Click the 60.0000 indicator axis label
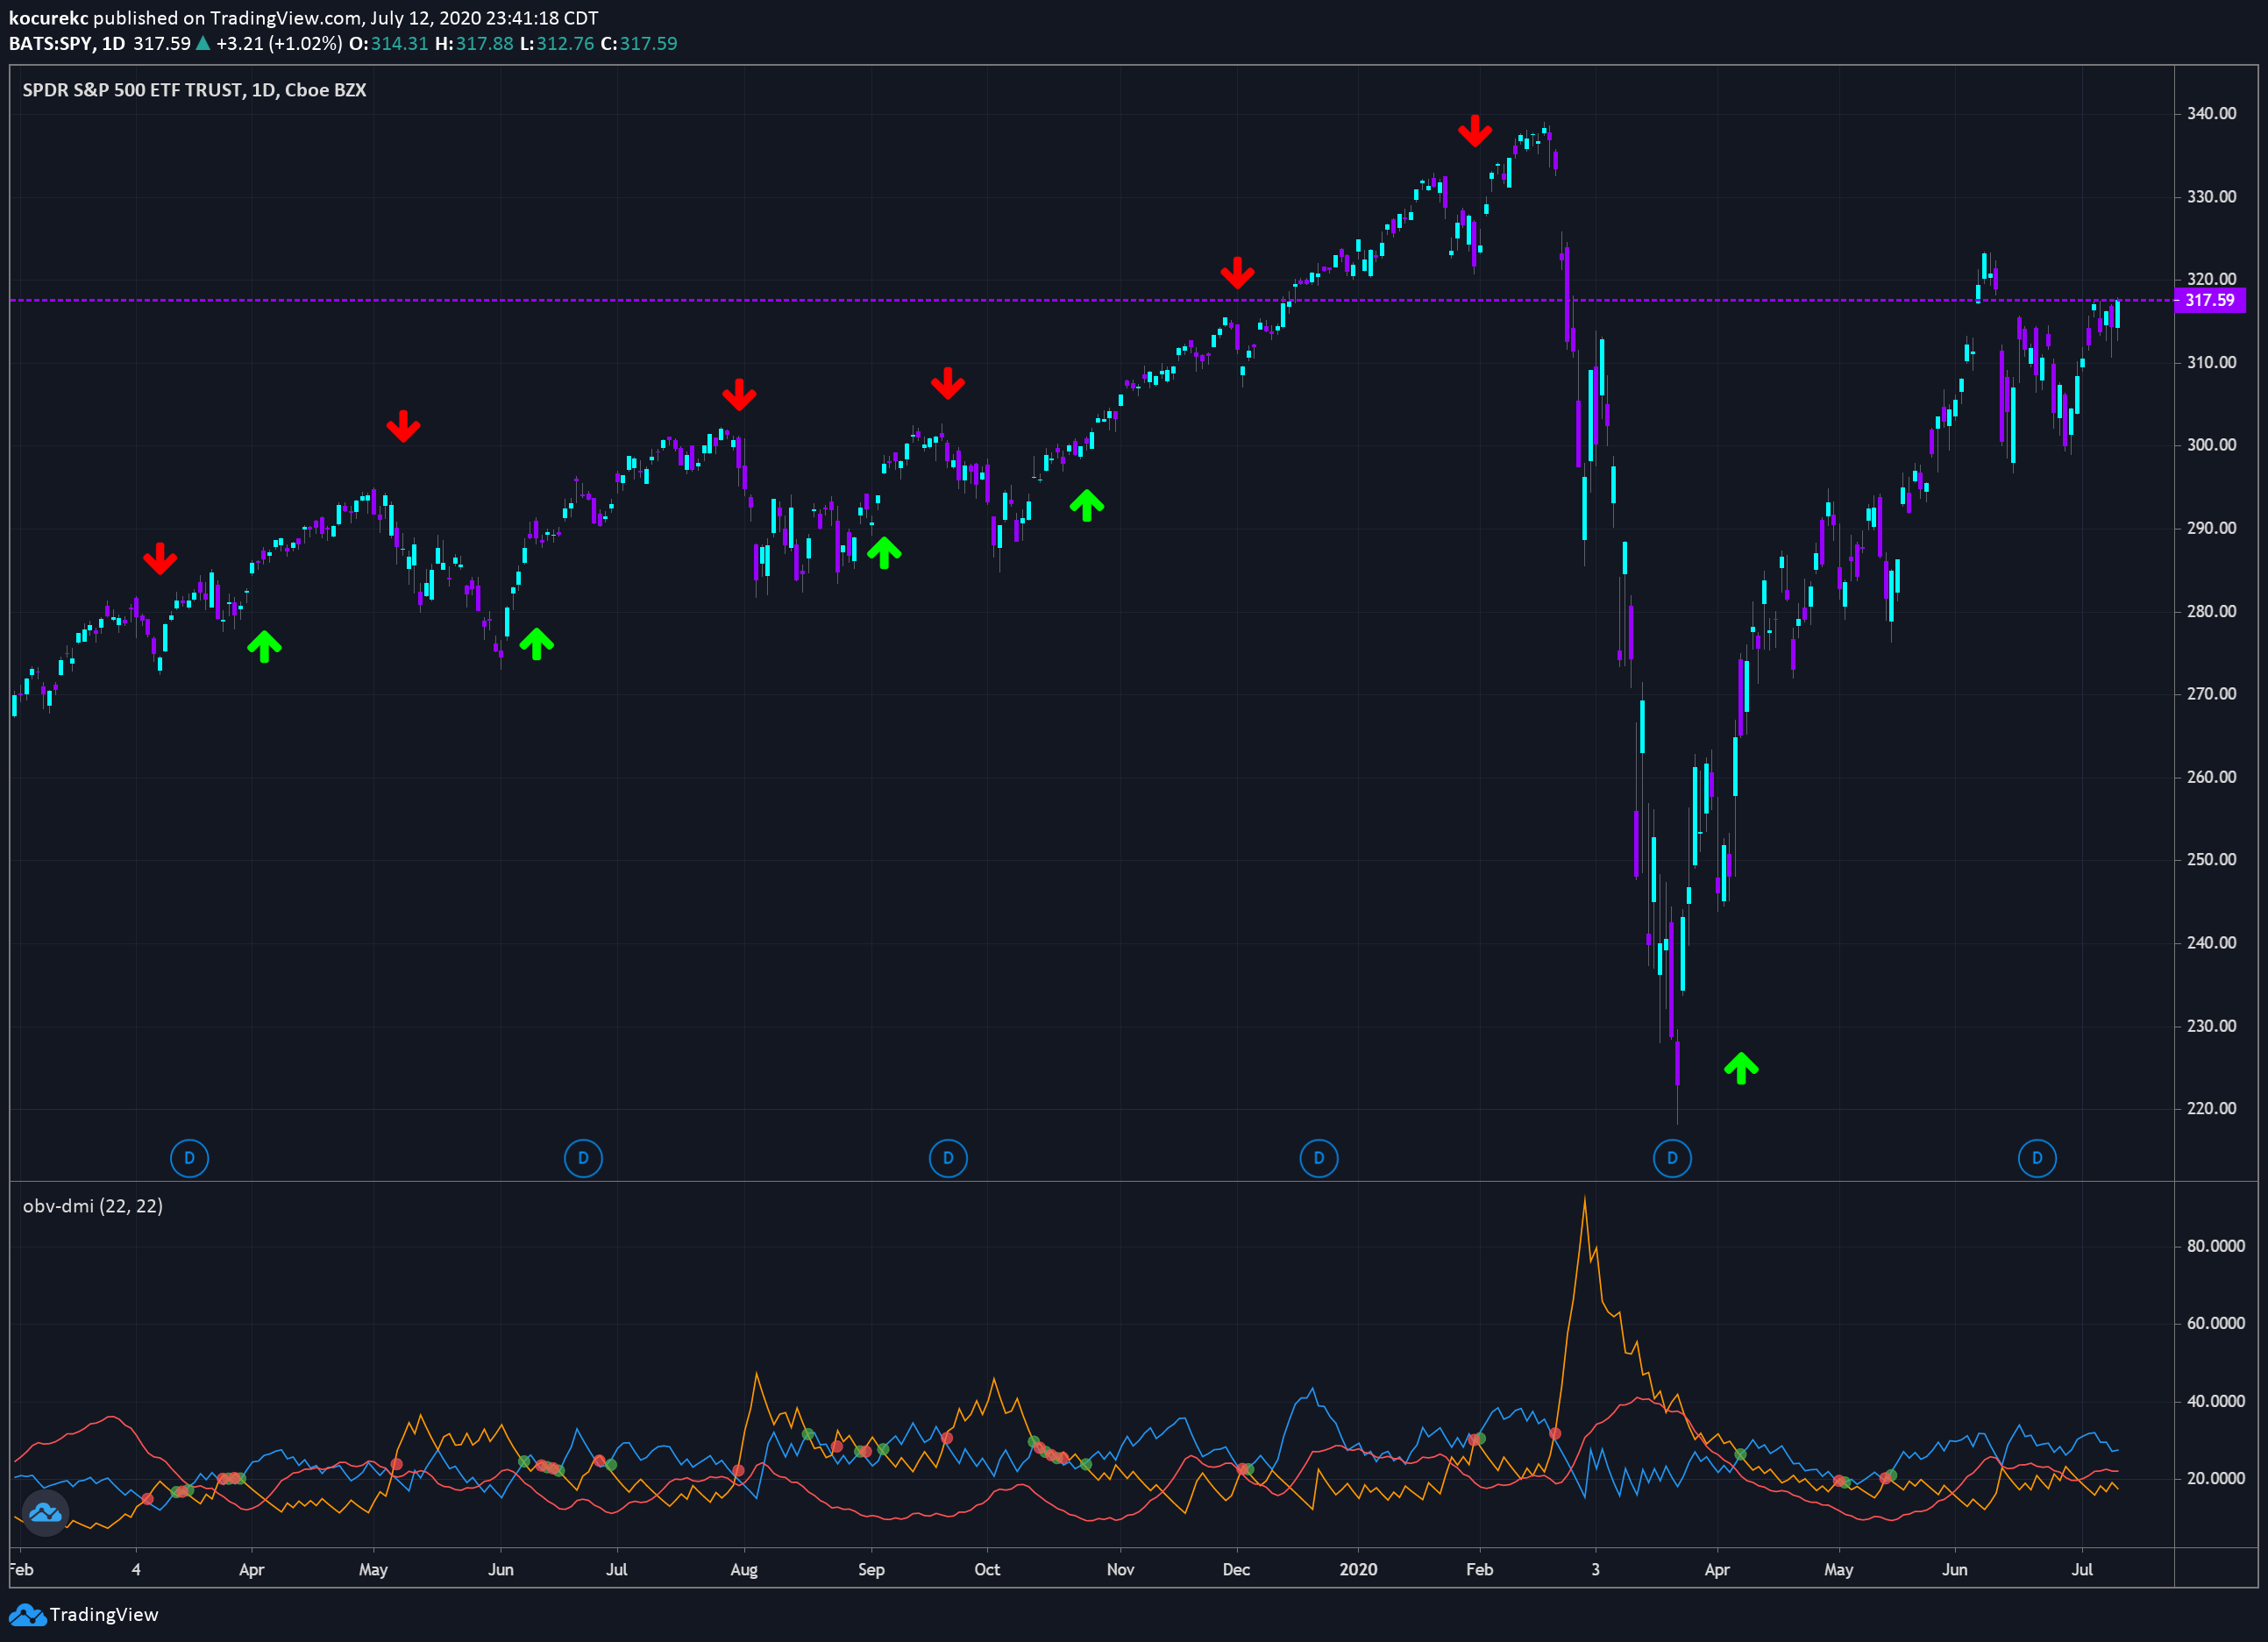Screen dimensions: 2268x1642 point(2215,1323)
